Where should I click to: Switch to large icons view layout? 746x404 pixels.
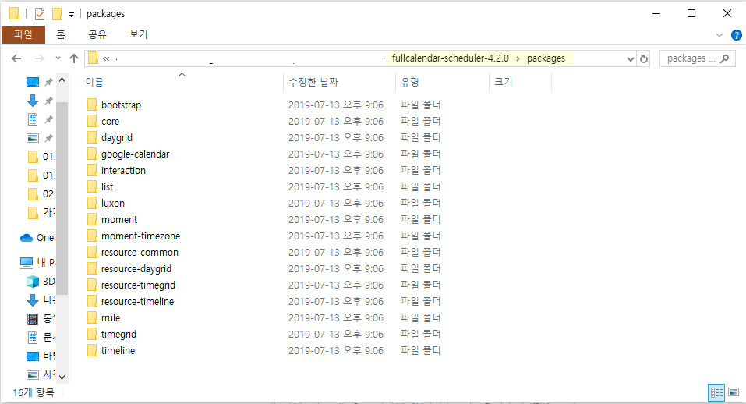click(x=734, y=392)
